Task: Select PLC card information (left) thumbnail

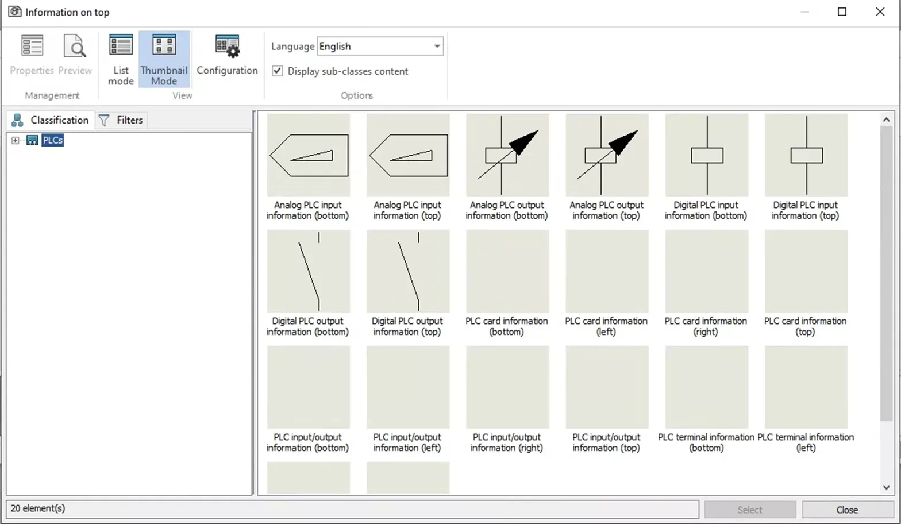Action: (607, 271)
